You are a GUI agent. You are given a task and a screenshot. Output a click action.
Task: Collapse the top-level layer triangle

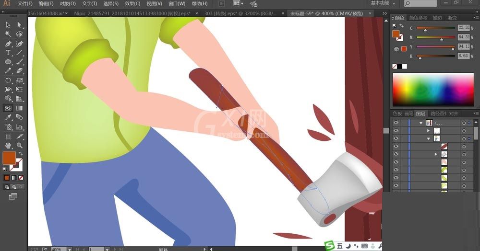tap(421, 123)
